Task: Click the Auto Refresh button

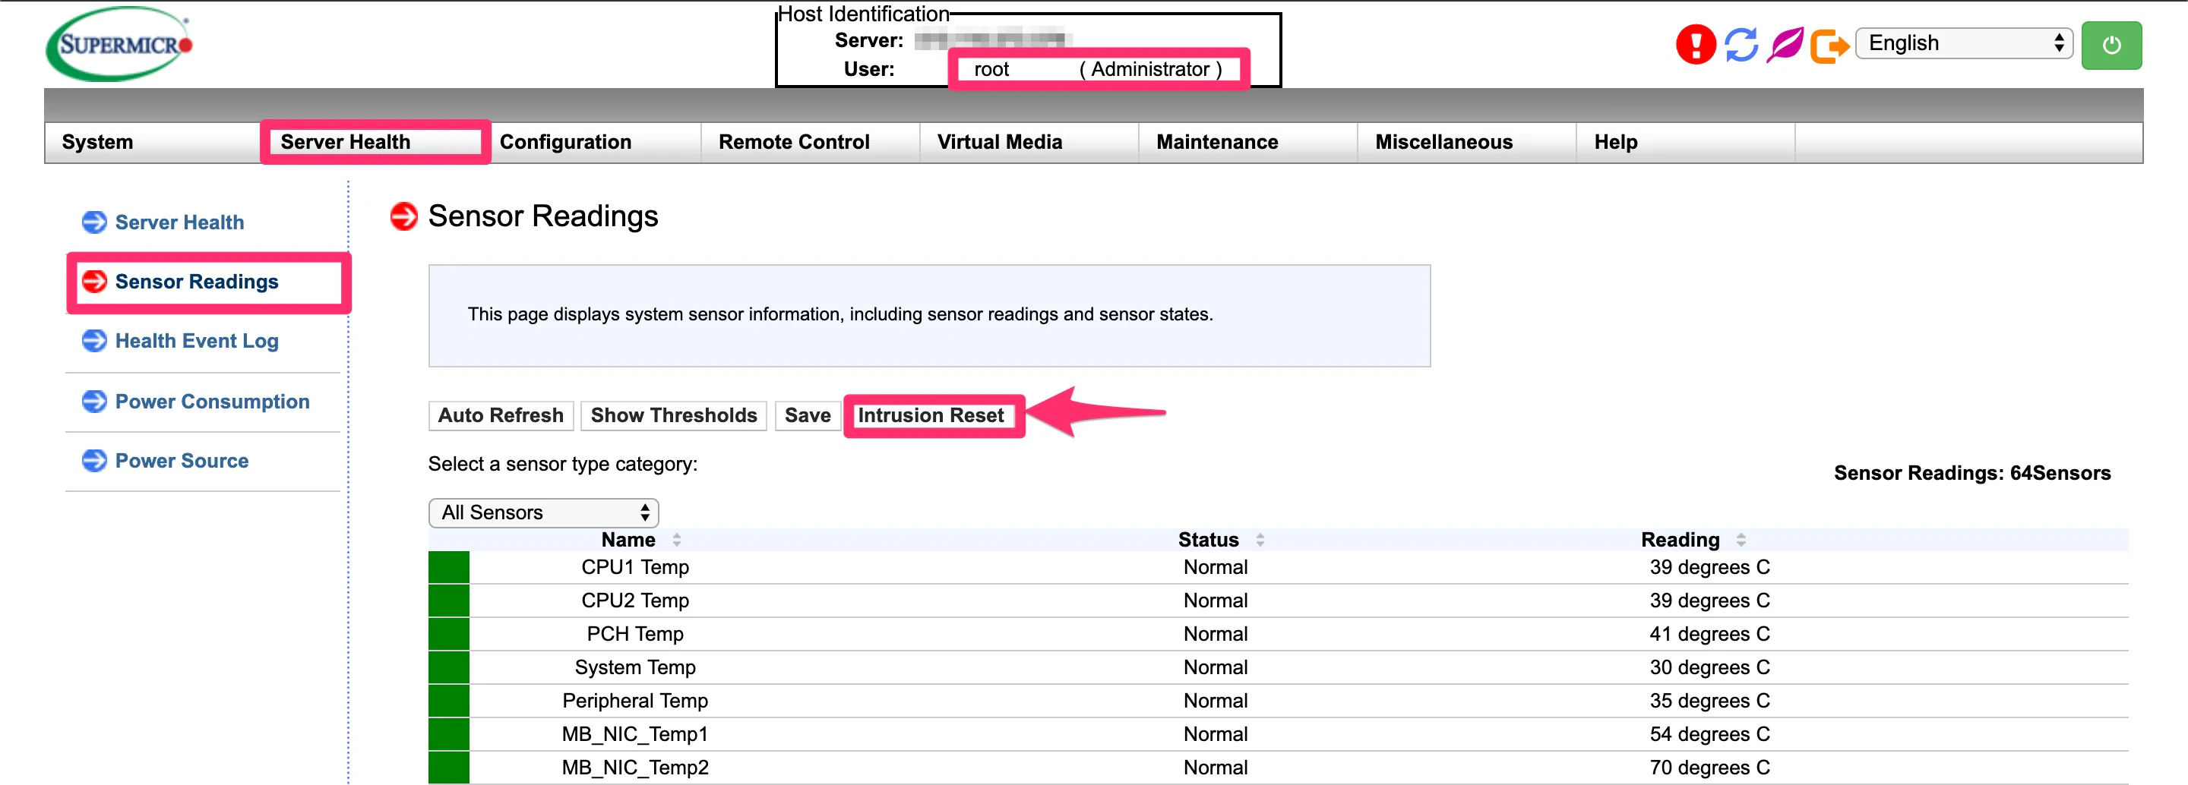Action: 501,415
